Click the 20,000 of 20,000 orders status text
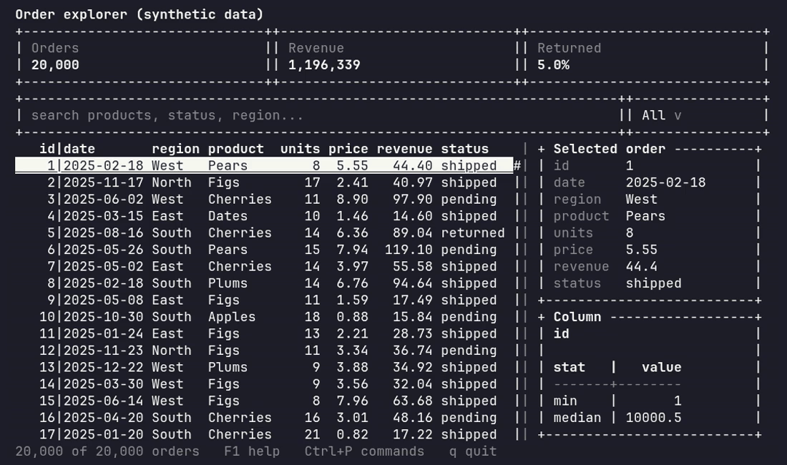 [107, 451]
